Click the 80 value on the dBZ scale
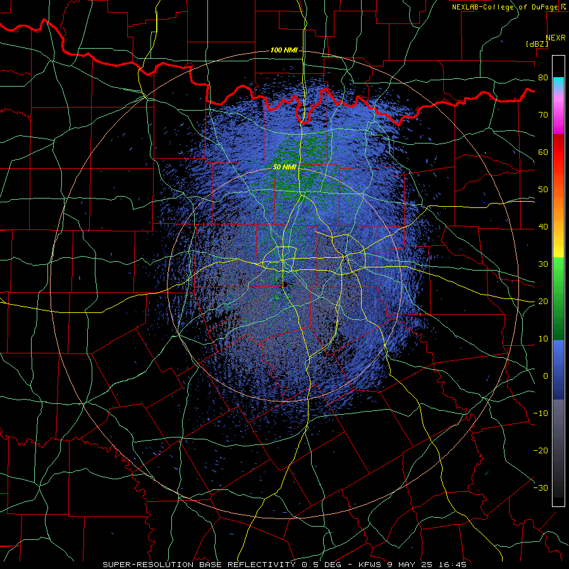This screenshot has width=569, height=569. [542, 78]
